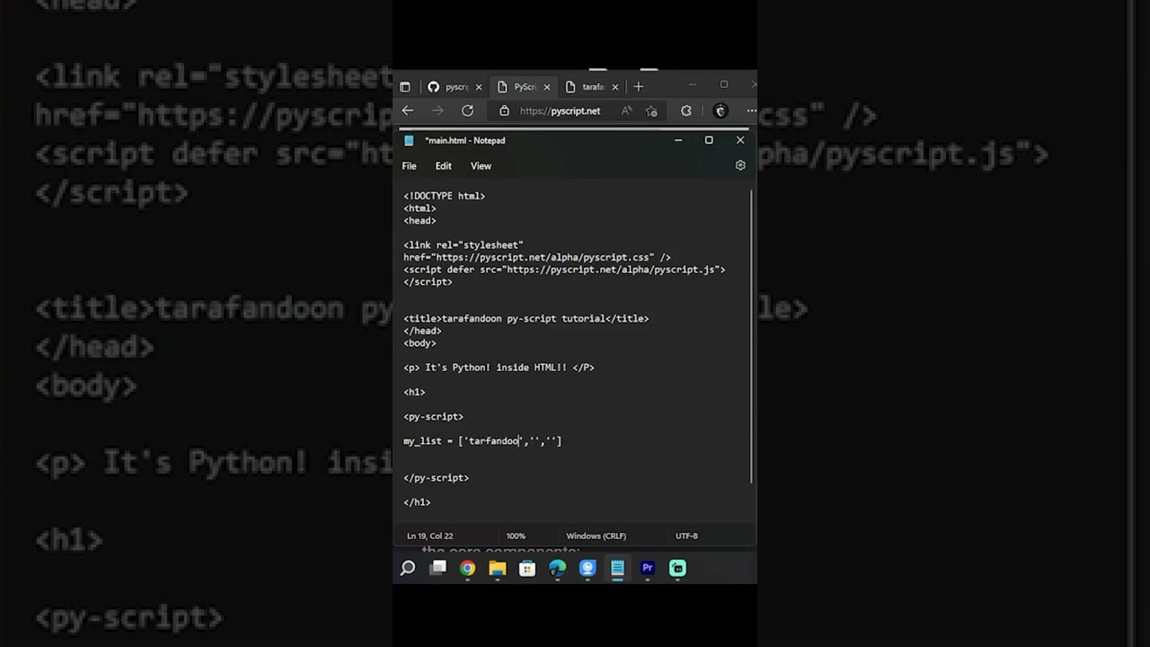Click the 'Windows (CRLF)' status entry
Screen dimensions: 1150x647
pos(596,536)
